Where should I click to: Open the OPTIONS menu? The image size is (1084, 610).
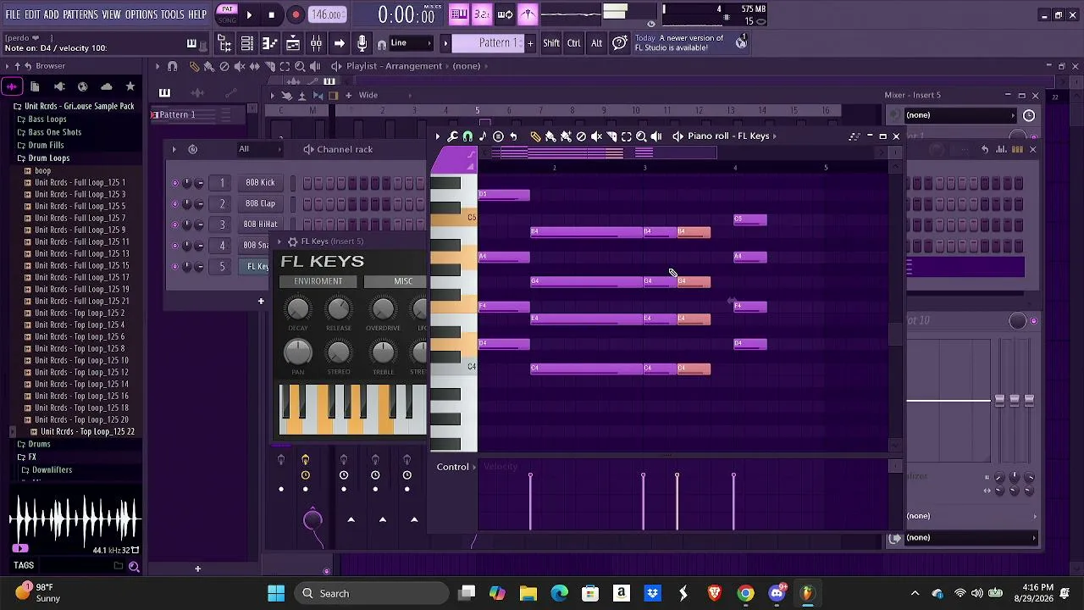point(141,14)
